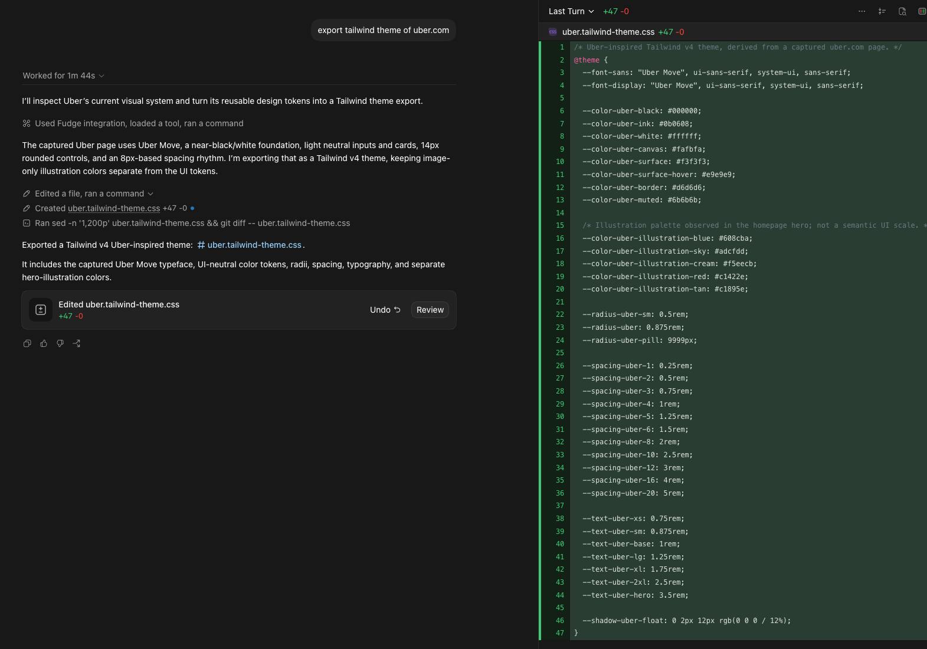Image resolution: width=927 pixels, height=649 pixels.
Task: Click the Review button
Action: click(x=430, y=310)
